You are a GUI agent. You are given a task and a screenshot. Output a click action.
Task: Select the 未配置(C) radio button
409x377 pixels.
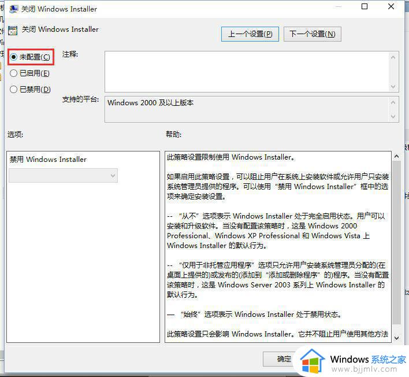29,57
